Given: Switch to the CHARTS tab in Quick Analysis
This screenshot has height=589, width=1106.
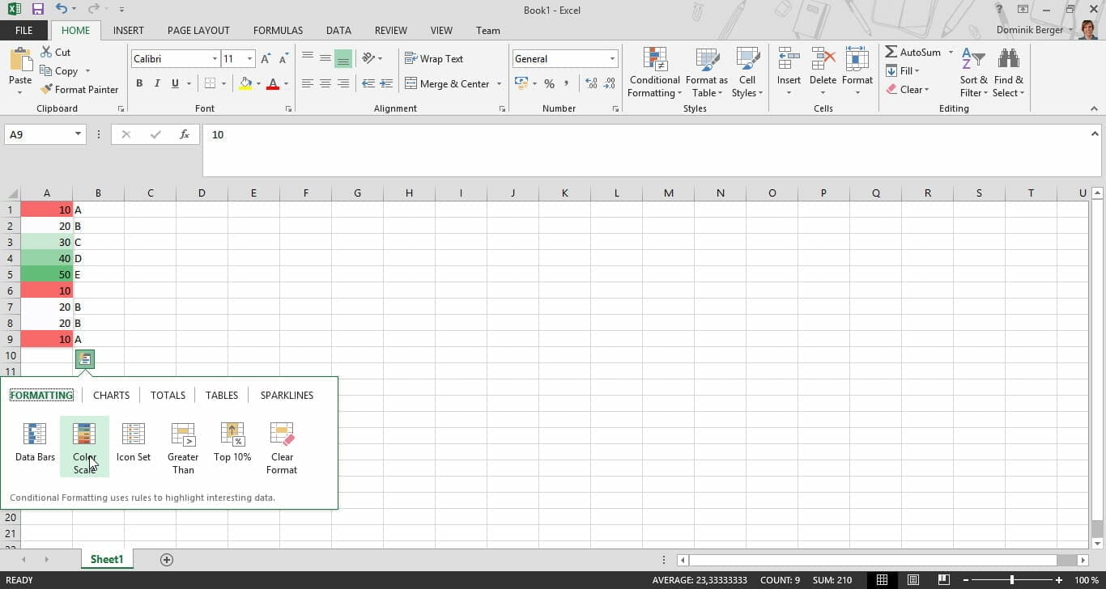Looking at the screenshot, I should click(111, 396).
